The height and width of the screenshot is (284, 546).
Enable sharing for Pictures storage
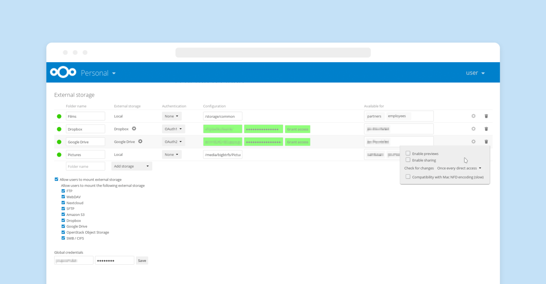point(408,160)
